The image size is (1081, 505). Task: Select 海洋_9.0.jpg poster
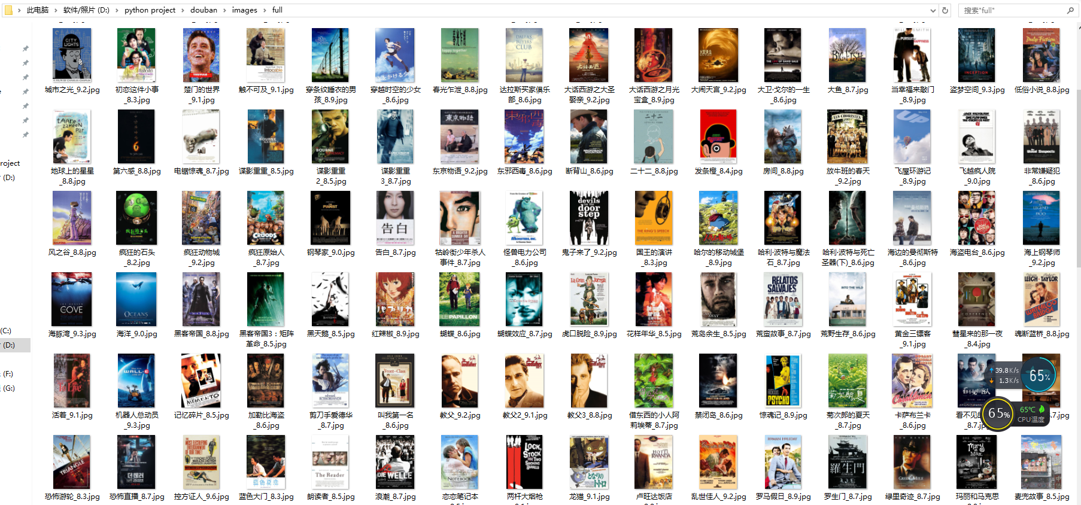pyautogui.click(x=136, y=299)
